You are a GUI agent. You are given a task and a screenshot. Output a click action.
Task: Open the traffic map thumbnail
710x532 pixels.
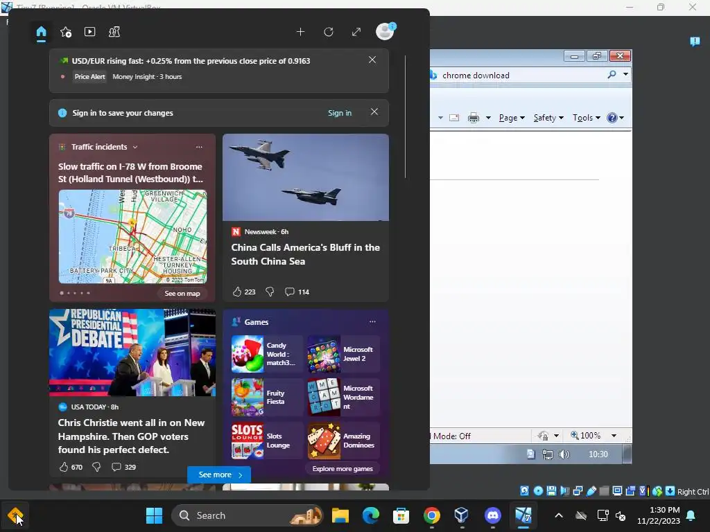pos(132,237)
